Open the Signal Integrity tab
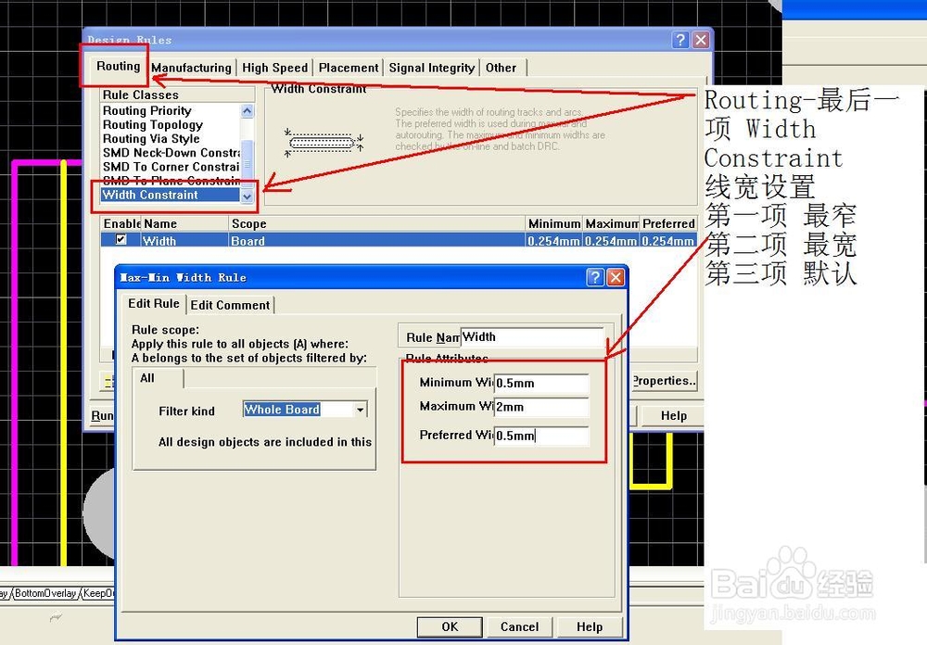Viewport: 927px width, 645px height. (432, 68)
